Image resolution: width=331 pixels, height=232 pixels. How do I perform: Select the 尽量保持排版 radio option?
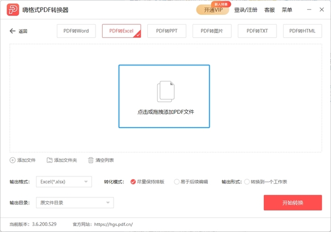(134, 181)
